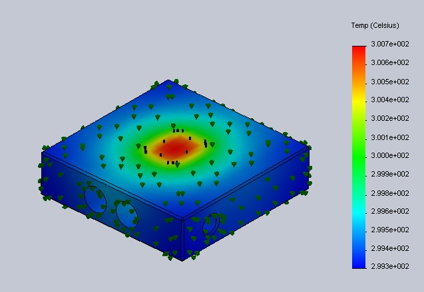Select the front vertical edge of the box
Screen dimensions: 424x292
point(182,238)
